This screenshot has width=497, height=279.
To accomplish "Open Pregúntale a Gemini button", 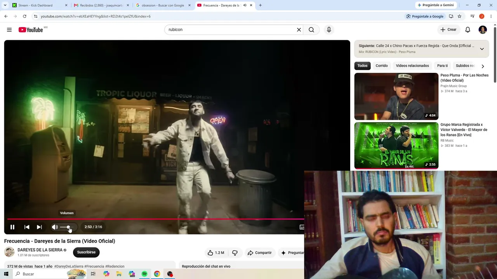I will click(x=435, y=5).
